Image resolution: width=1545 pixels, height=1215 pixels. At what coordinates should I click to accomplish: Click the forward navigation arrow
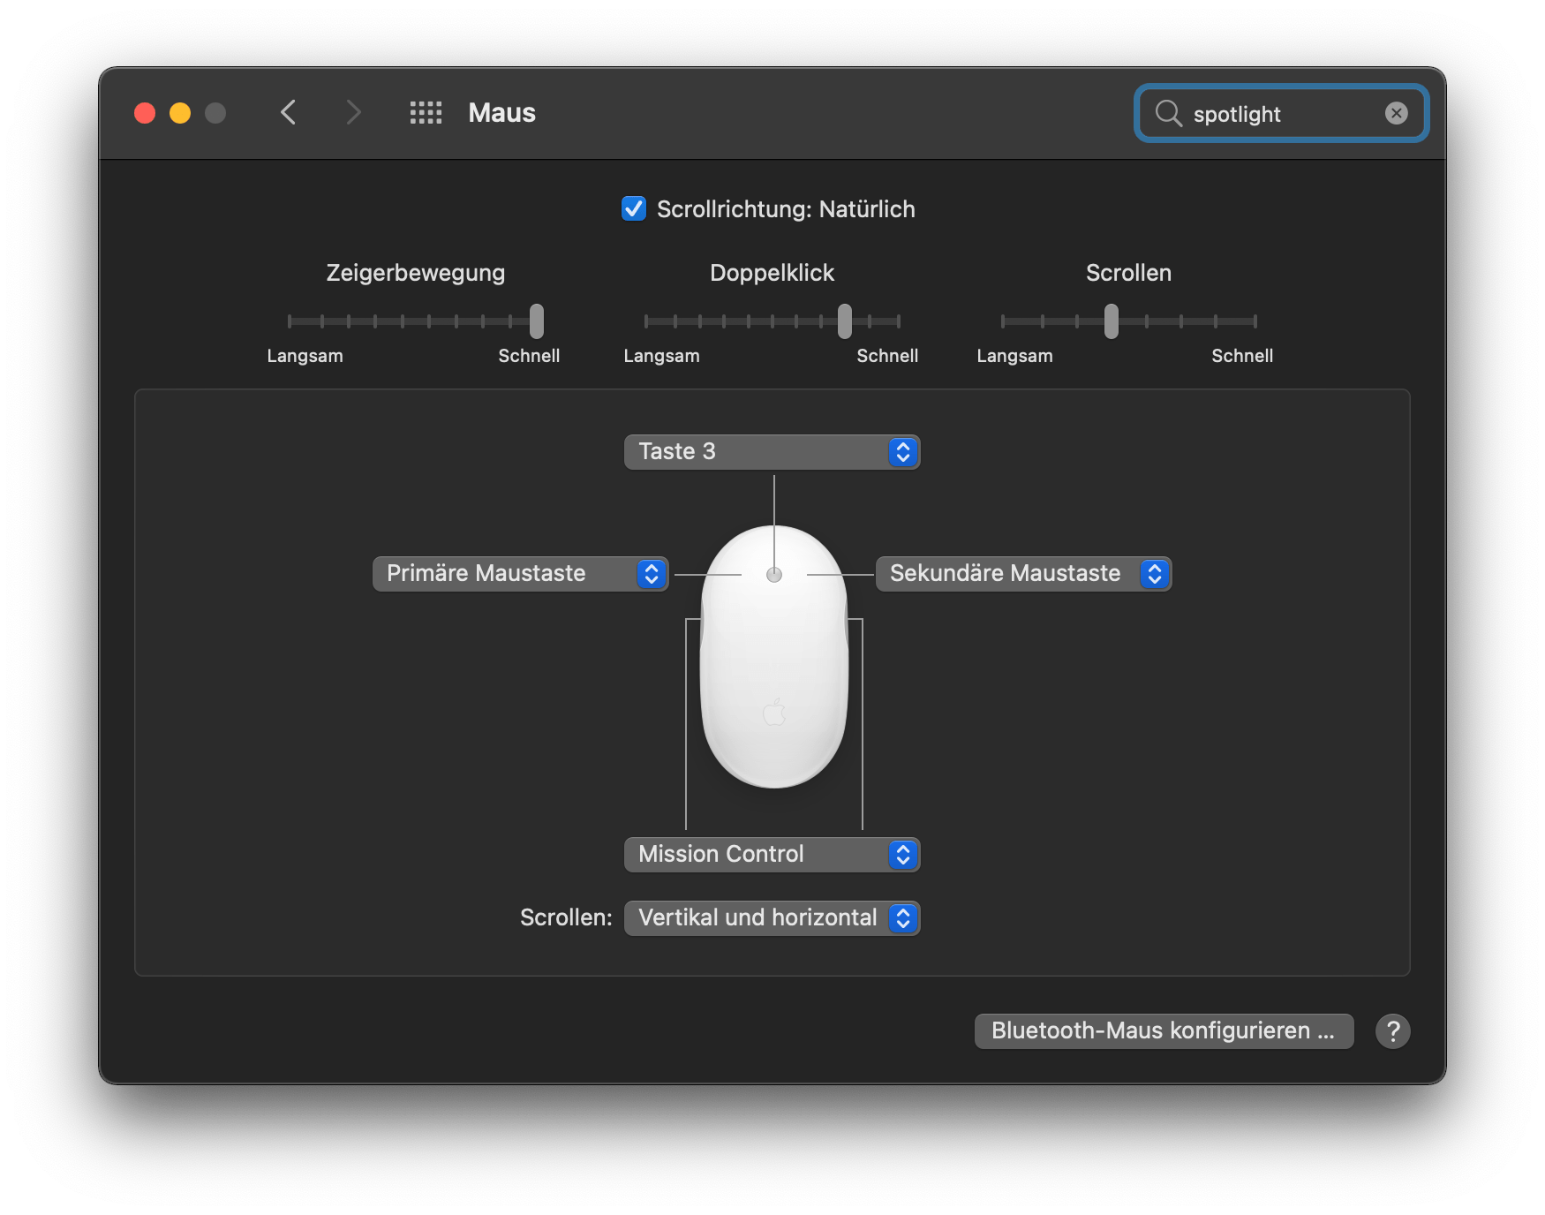click(353, 112)
